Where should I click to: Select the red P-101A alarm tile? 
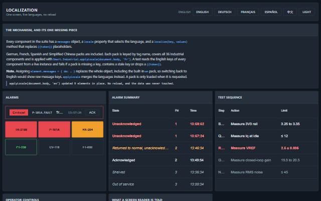click(54, 130)
